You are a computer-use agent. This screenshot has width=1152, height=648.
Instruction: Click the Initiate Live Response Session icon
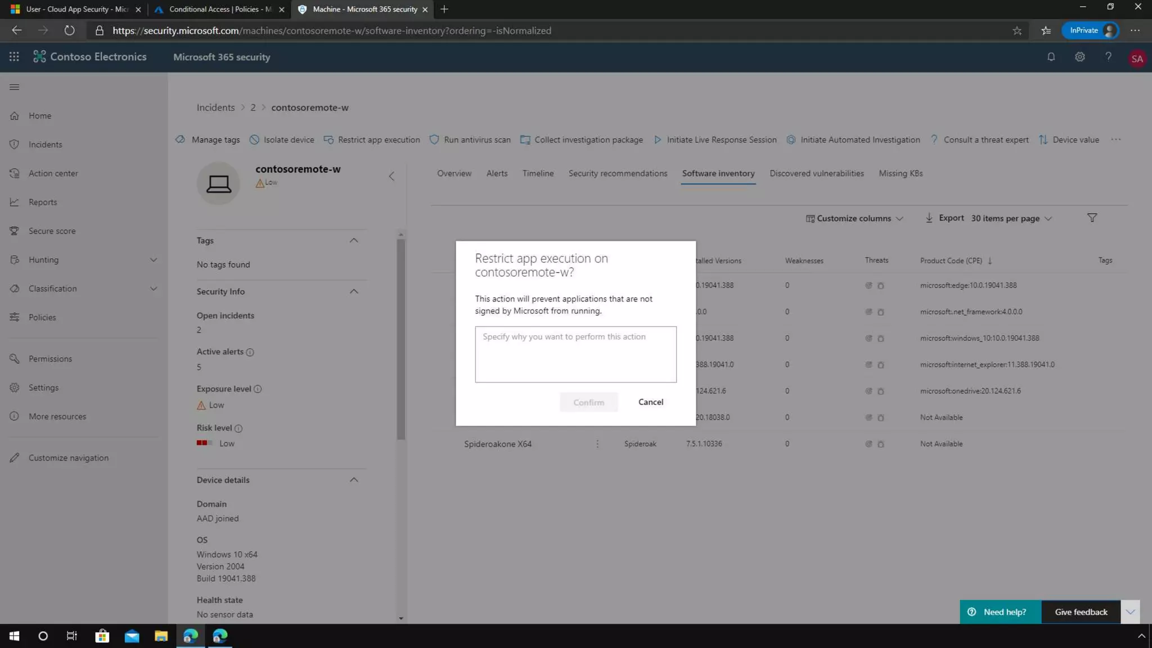(x=657, y=139)
